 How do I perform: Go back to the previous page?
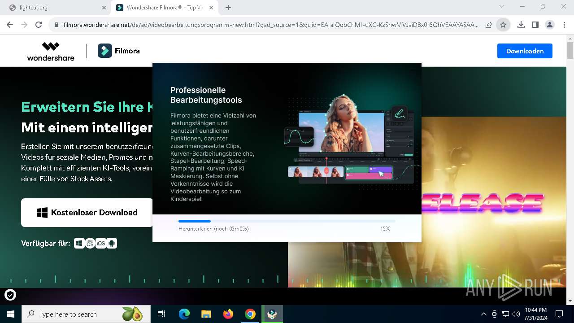[10, 25]
